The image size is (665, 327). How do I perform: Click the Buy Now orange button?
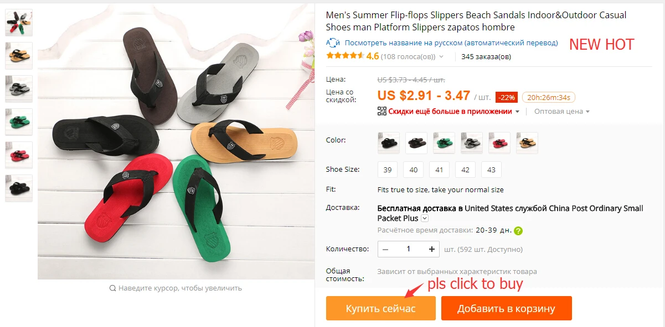(380, 308)
